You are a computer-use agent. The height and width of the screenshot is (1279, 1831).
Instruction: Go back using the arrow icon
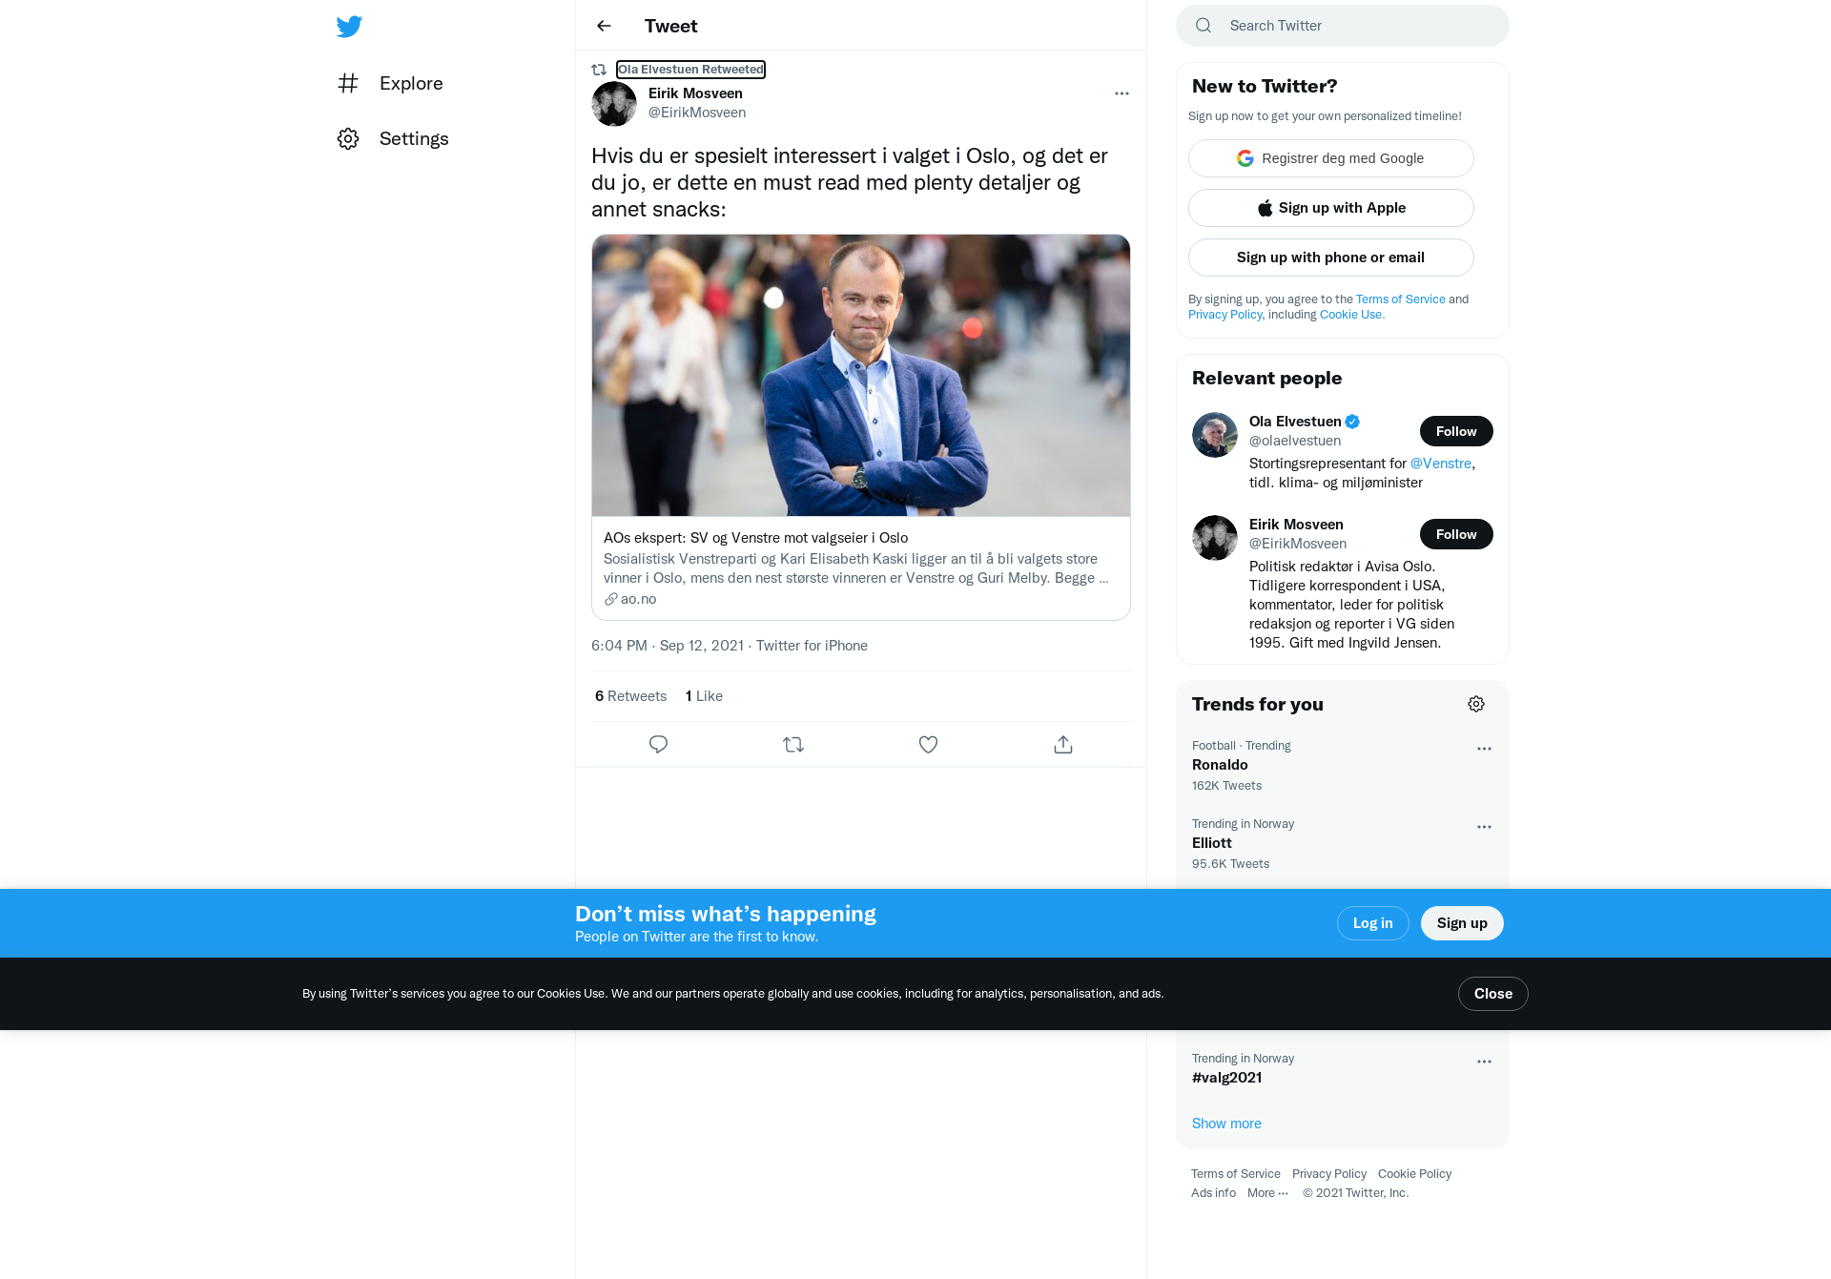(x=604, y=26)
